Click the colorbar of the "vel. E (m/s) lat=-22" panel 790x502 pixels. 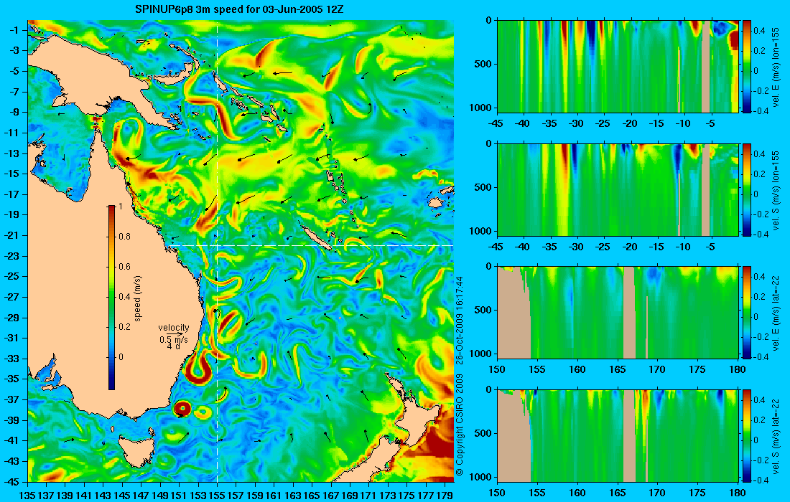[x=747, y=313]
